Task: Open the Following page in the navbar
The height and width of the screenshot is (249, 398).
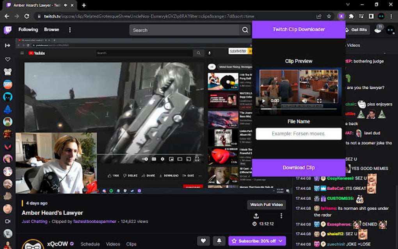Action: pos(28,29)
